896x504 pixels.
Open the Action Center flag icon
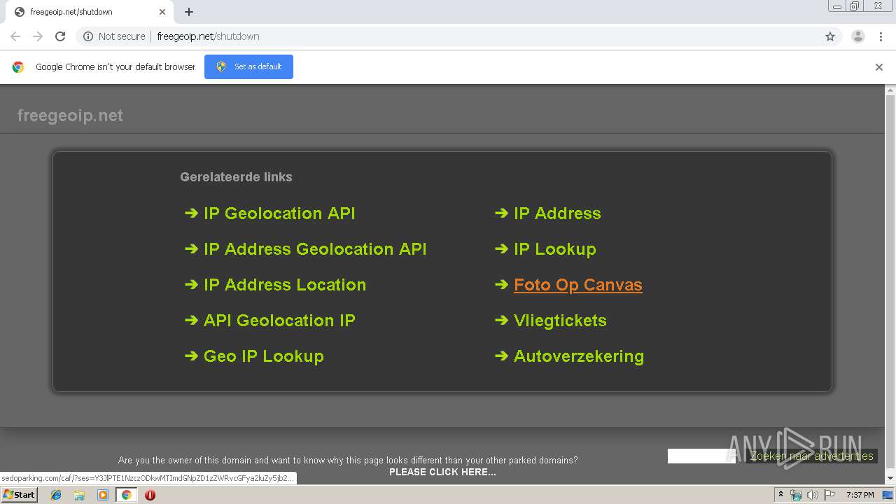(x=829, y=495)
